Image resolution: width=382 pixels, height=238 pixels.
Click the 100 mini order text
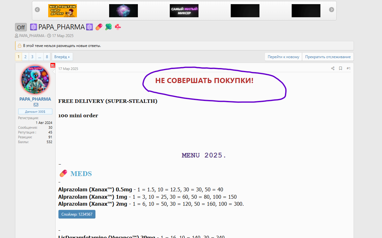(78, 116)
